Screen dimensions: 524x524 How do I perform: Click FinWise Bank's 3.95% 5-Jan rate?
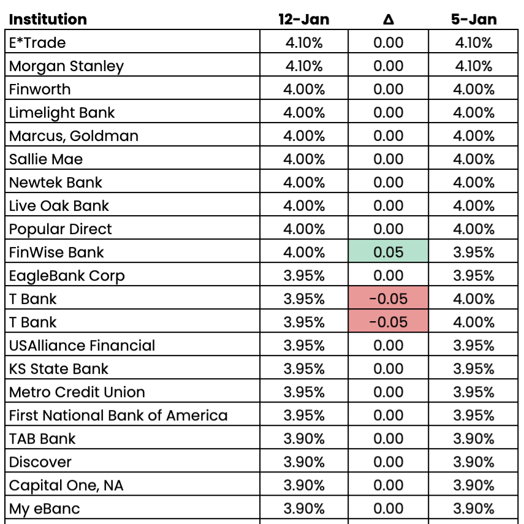pyautogui.click(x=474, y=252)
